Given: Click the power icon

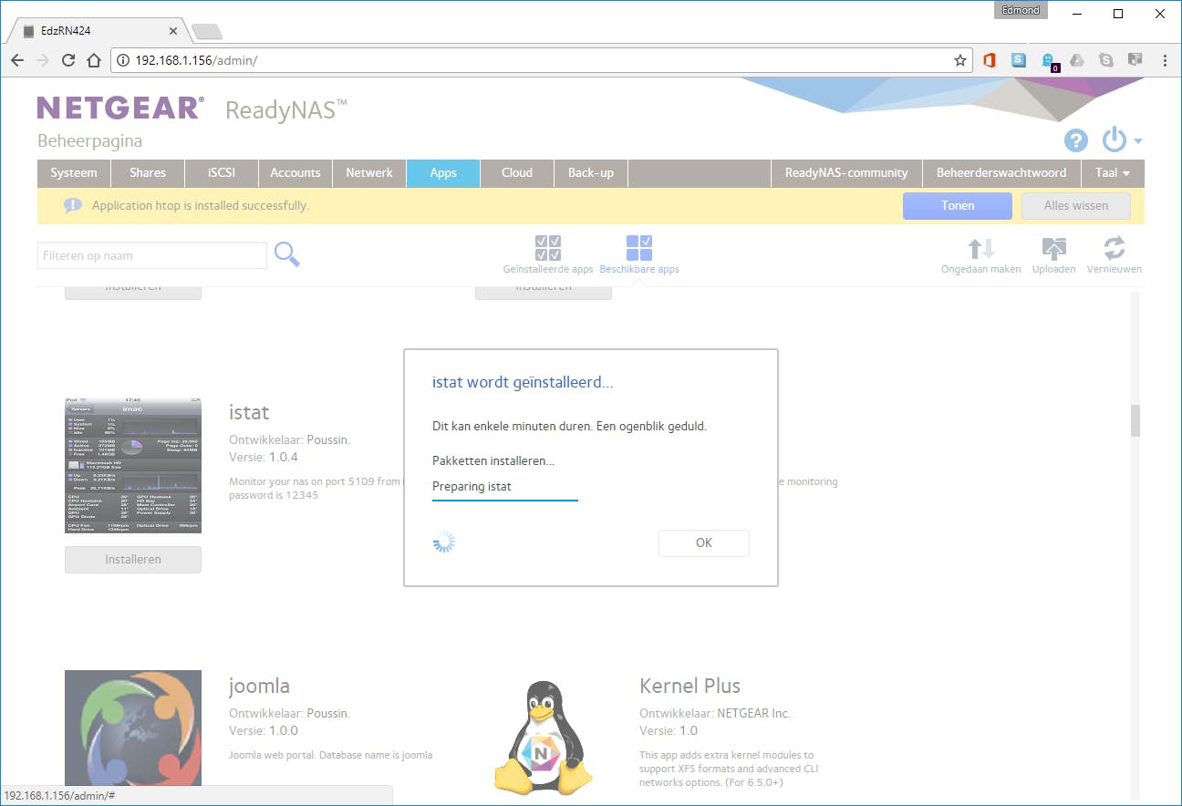Looking at the screenshot, I should click(x=1115, y=139).
